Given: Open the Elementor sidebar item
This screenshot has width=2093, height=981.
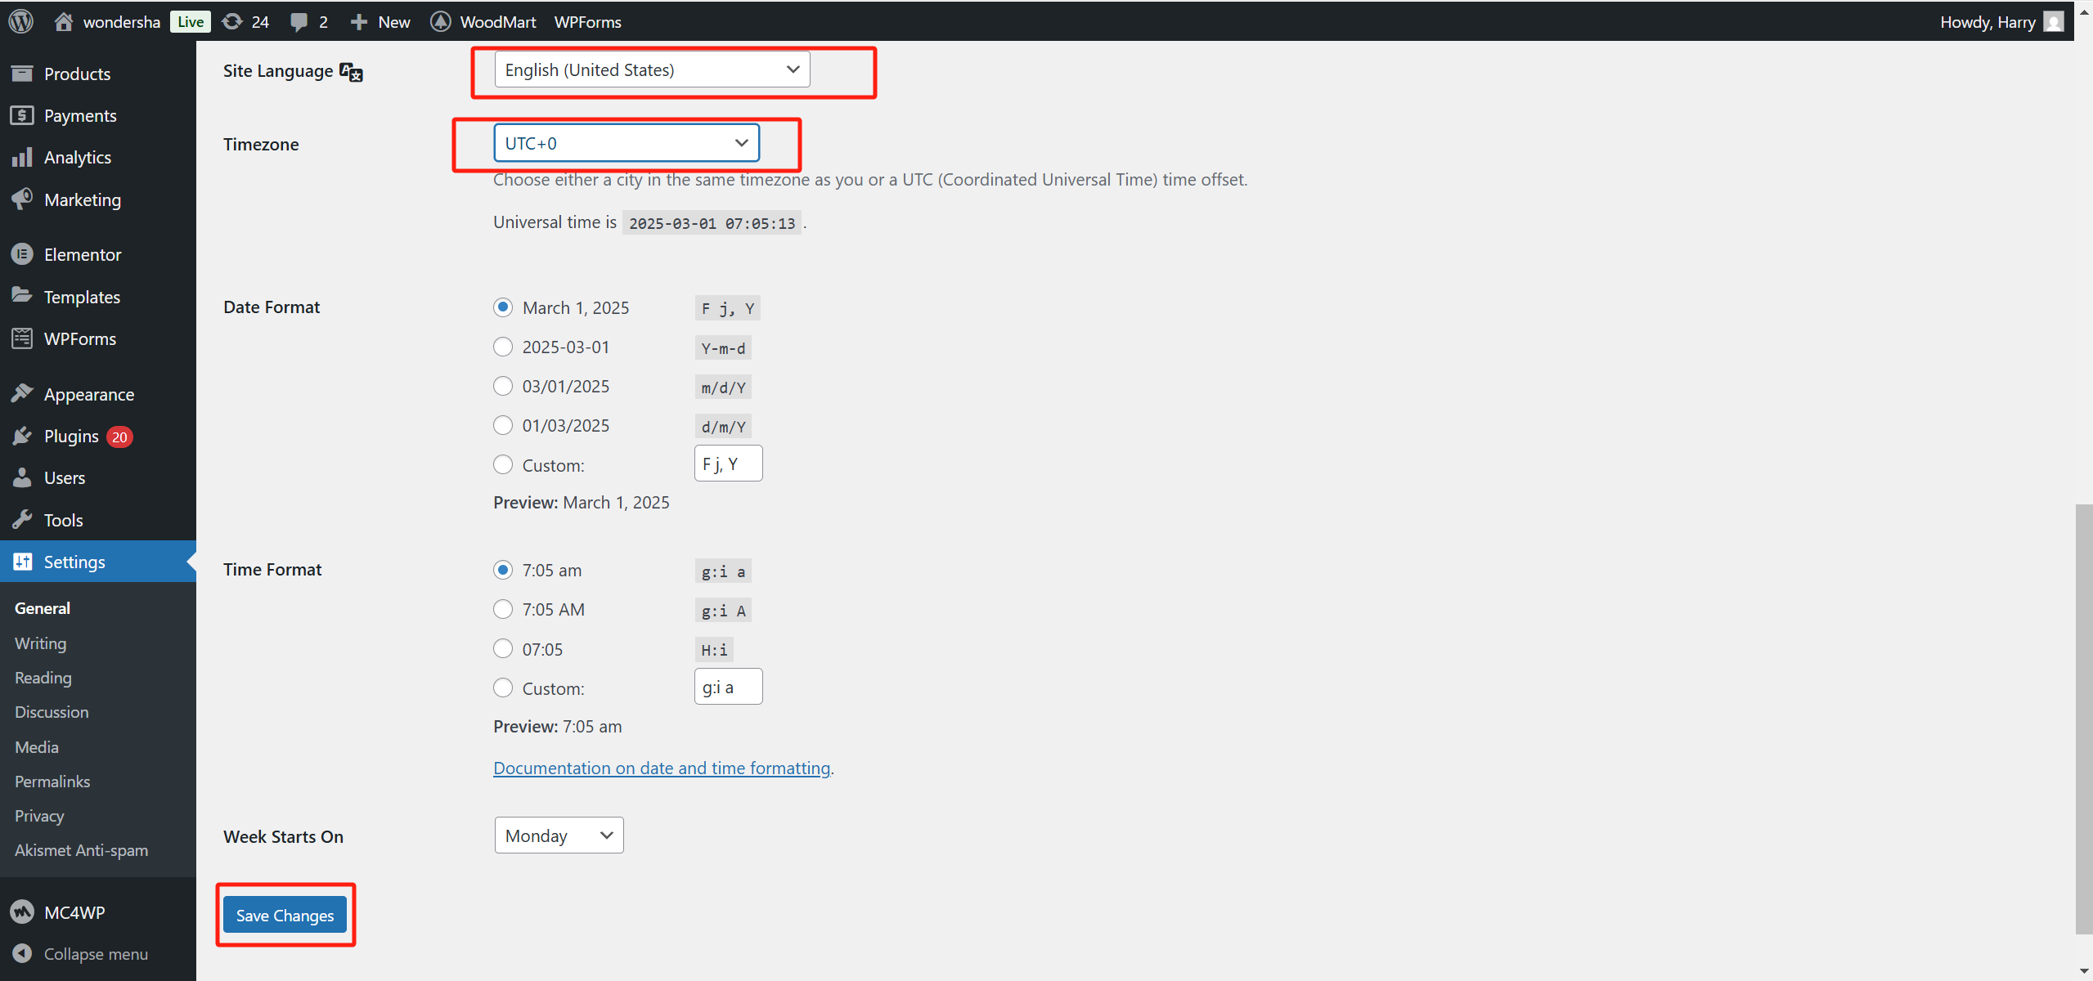Looking at the screenshot, I should pos(82,254).
